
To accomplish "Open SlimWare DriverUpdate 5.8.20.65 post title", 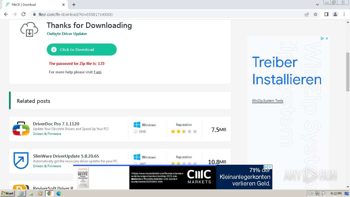I will tap(66, 156).
